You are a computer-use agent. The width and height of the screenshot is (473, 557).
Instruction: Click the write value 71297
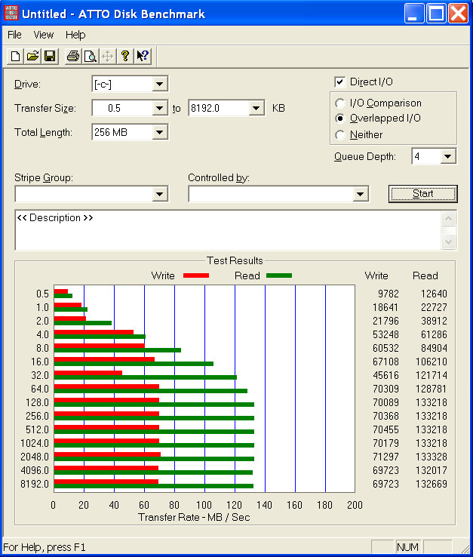click(x=385, y=457)
